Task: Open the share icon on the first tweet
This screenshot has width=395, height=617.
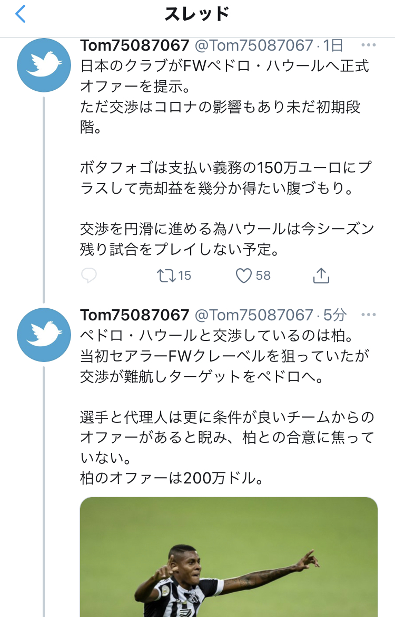Action: point(321,275)
